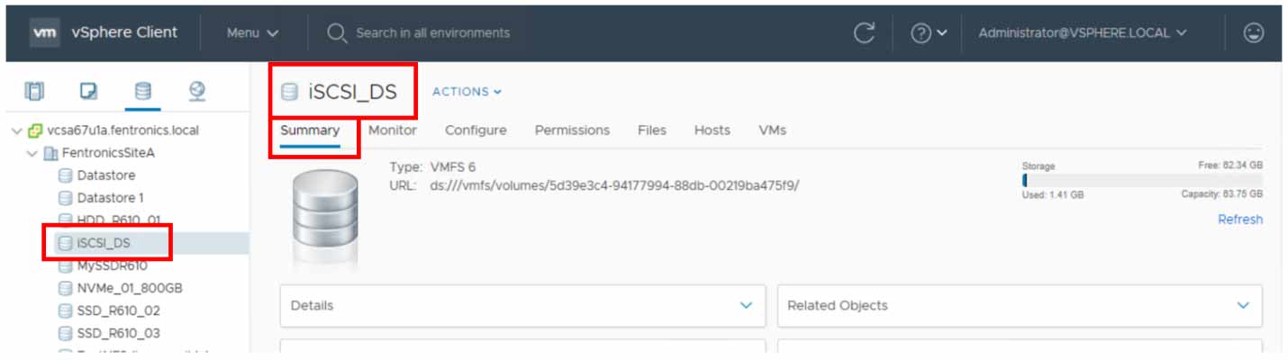Open the ACTIONS dropdown for iSCSI_DS
The image size is (1288, 360).
(467, 92)
